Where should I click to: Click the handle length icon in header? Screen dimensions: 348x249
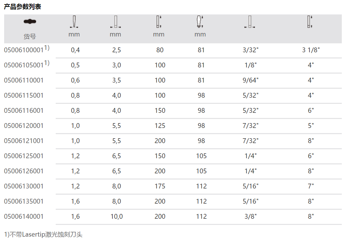click(x=200, y=22)
